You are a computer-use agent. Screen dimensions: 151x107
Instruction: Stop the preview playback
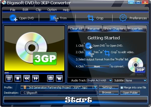pyautogui.click(x=18, y=78)
